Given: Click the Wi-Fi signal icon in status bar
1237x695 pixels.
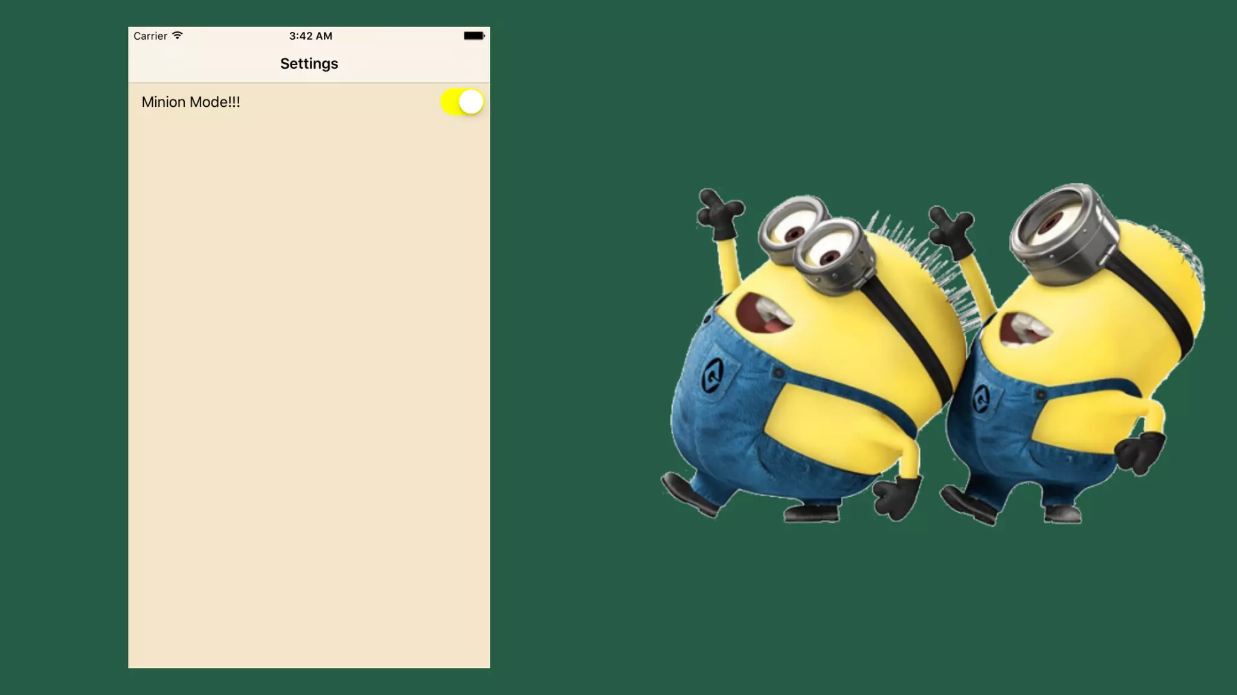Looking at the screenshot, I should coord(177,36).
